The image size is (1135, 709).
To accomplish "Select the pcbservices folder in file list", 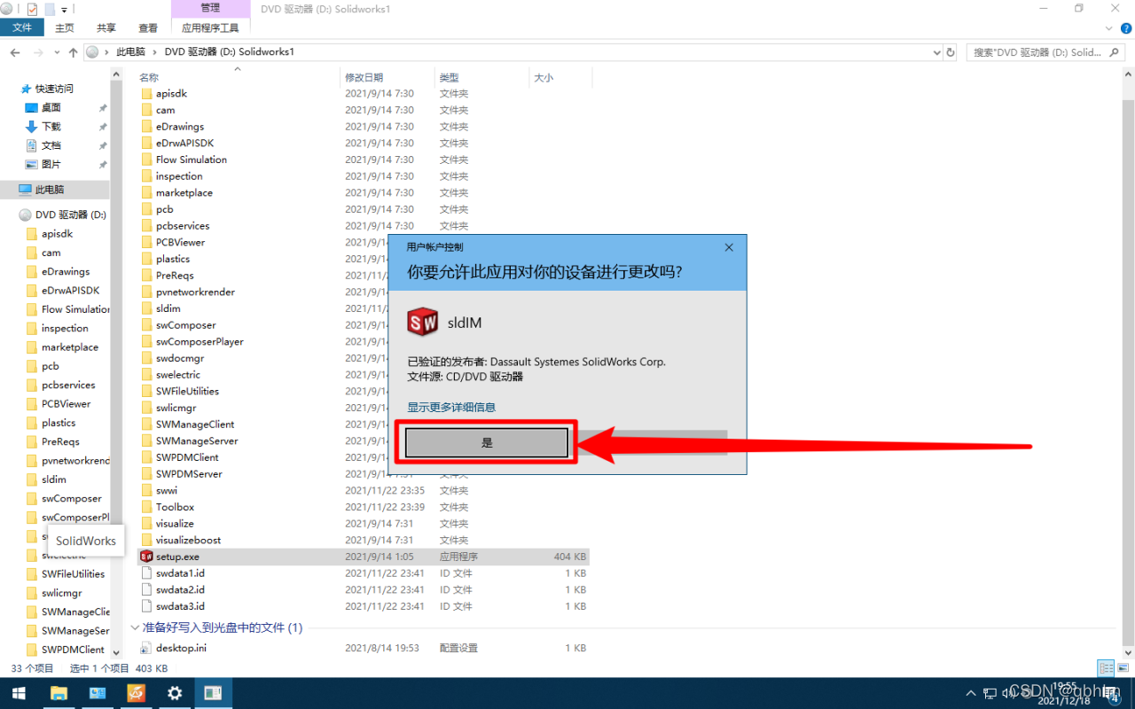I will tap(183, 225).
